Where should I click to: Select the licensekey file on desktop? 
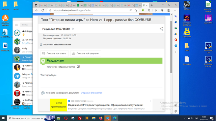pos(187,61)
